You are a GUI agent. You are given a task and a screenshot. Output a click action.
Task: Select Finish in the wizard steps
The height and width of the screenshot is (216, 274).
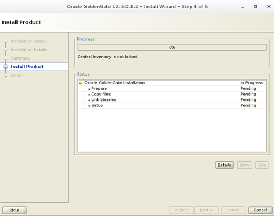(17, 75)
